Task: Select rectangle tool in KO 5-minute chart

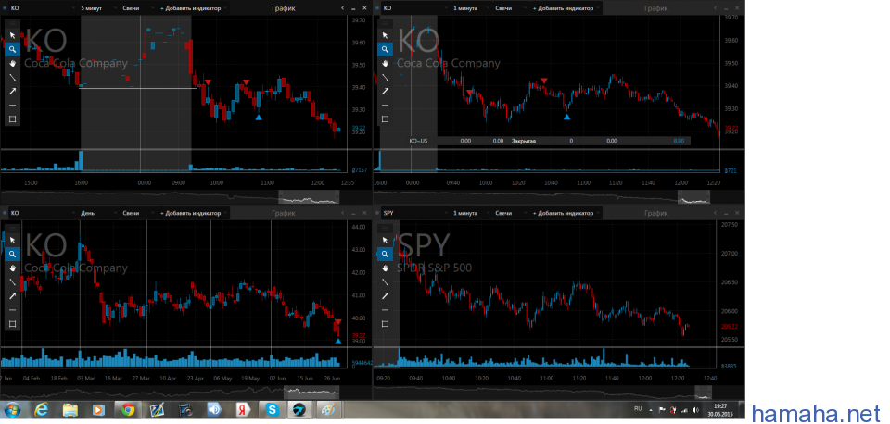Action: pos(12,119)
